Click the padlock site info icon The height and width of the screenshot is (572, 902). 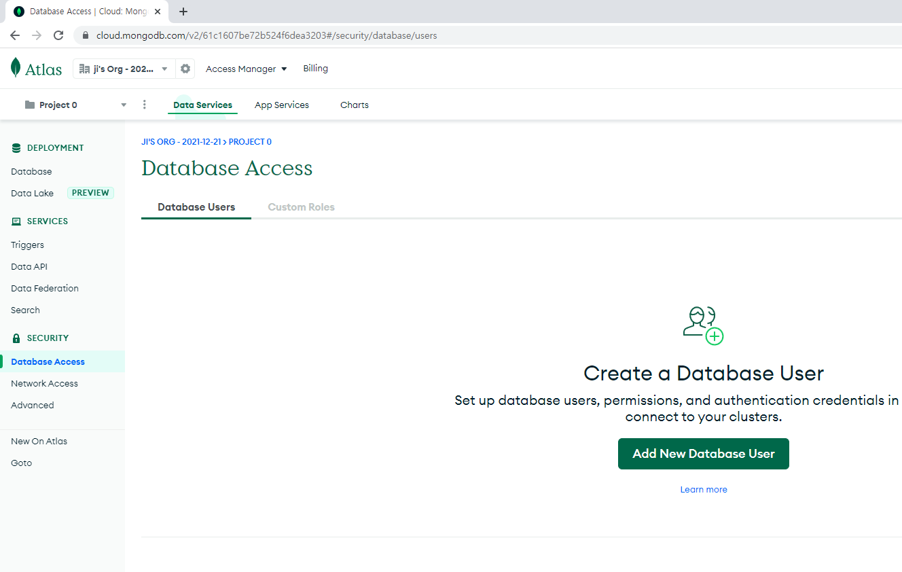86,35
